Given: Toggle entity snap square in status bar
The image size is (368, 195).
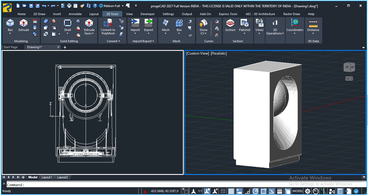Looking at the screenshot, I should point(263,191).
